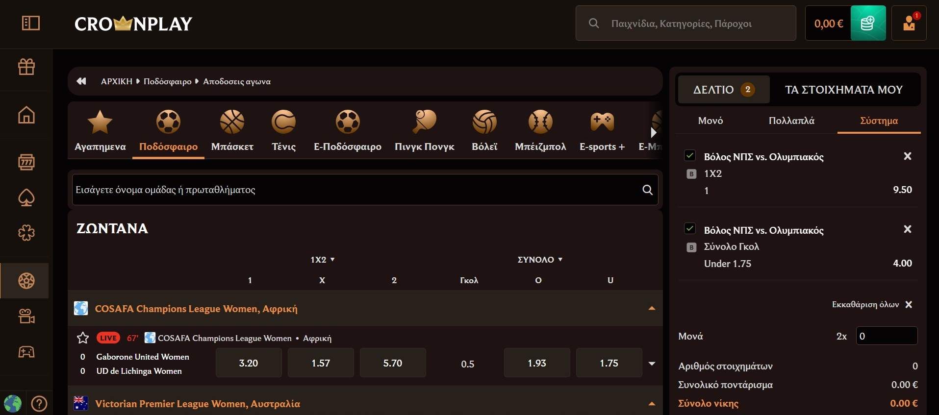The image size is (939, 415).
Task: Switch to ΤΑ ΣΤΟΙΧΗΜΑΤΑ ΜΟΥ tab
Action: 844,90
